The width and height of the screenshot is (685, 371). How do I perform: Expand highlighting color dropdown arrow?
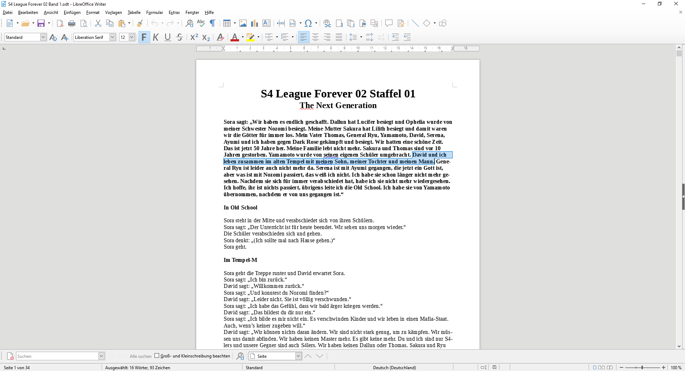(x=258, y=37)
